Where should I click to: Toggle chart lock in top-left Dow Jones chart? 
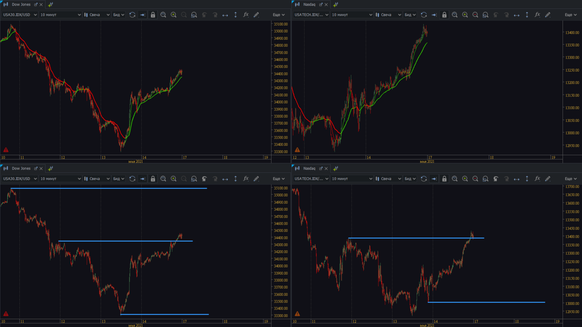(x=153, y=15)
